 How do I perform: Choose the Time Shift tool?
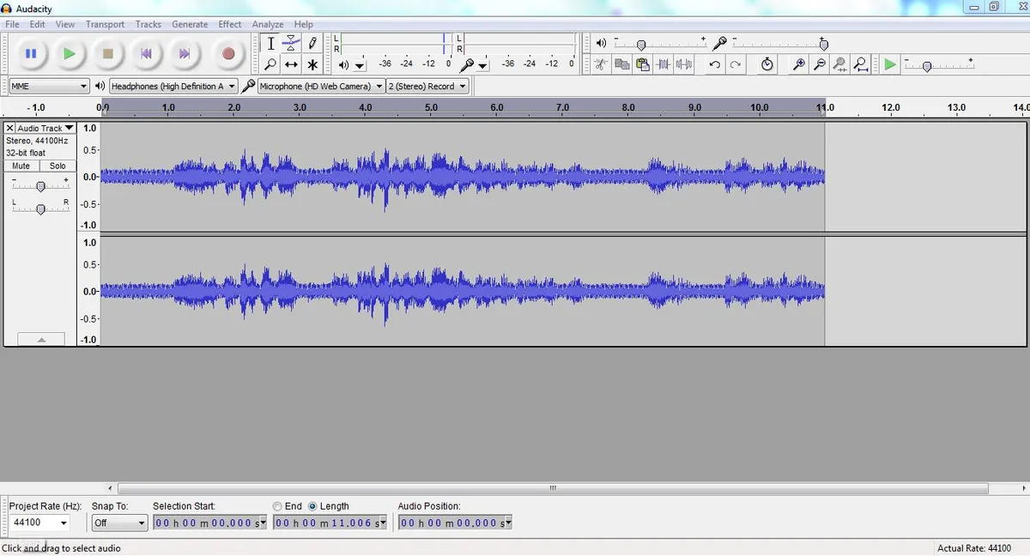291,64
